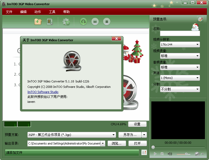
Task: Open the 文件 menu
Action: click(9, 12)
